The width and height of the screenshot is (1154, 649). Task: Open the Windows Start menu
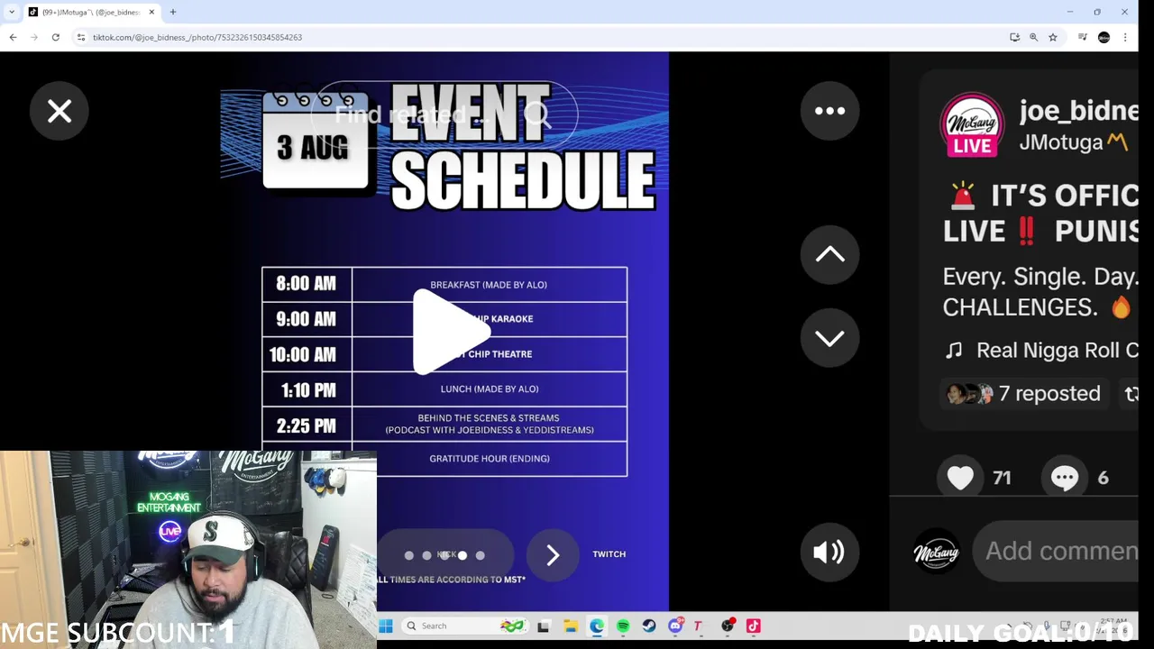coord(386,626)
